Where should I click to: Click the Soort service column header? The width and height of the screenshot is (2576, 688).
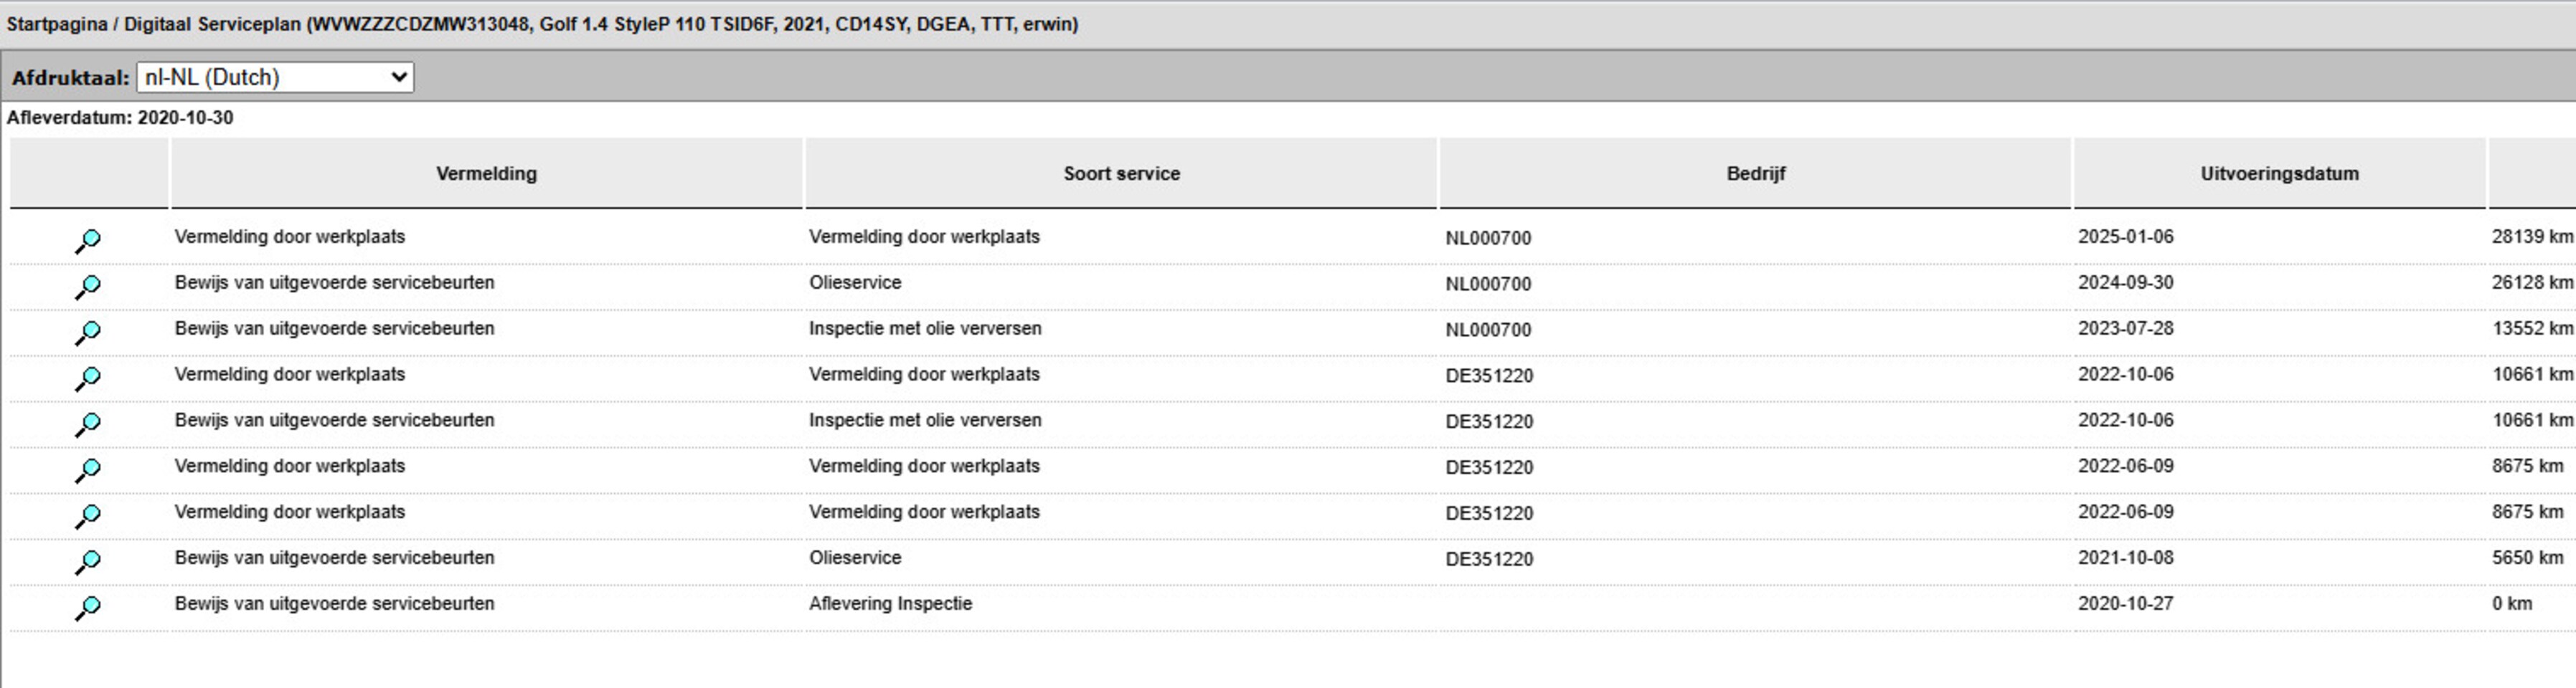(1121, 173)
